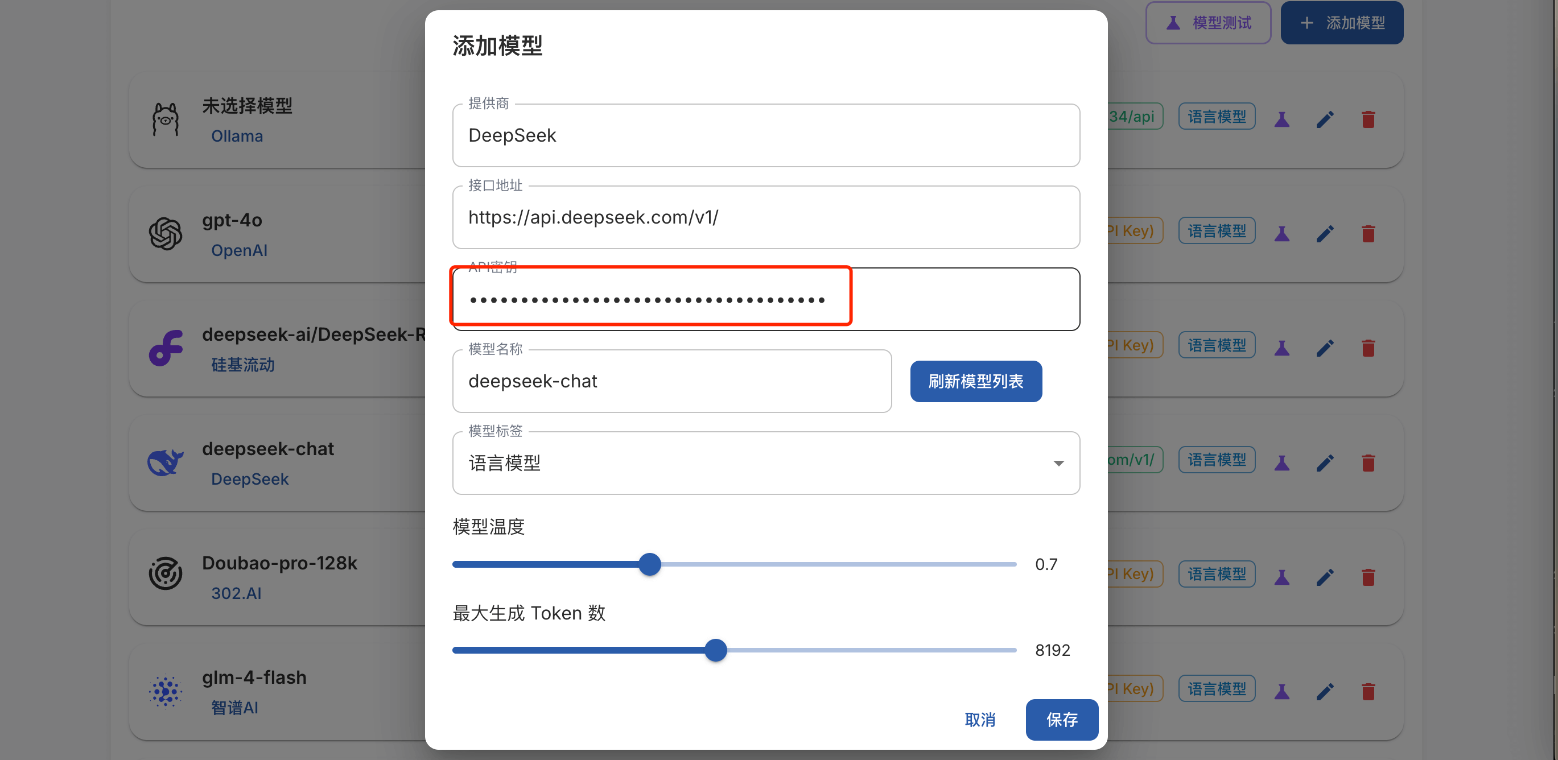This screenshot has width=1558, height=760.
Task: Click 取消 to cancel the dialog
Action: [x=980, y=720]
